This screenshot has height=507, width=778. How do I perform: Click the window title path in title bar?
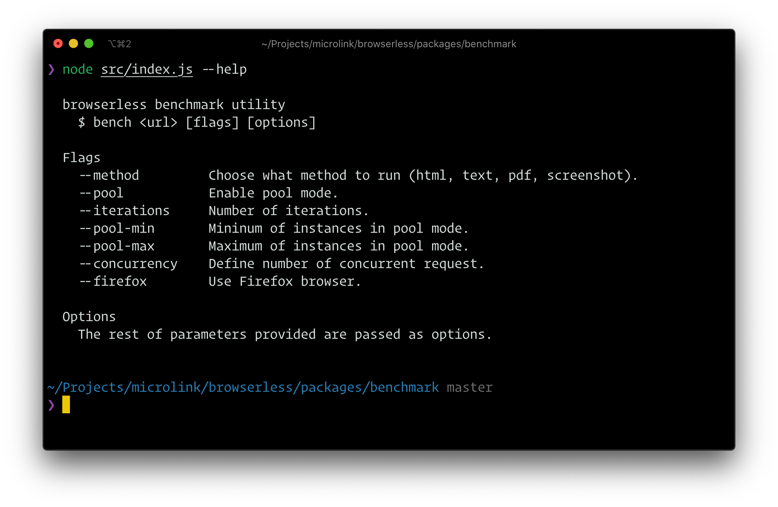click(389, 44)
